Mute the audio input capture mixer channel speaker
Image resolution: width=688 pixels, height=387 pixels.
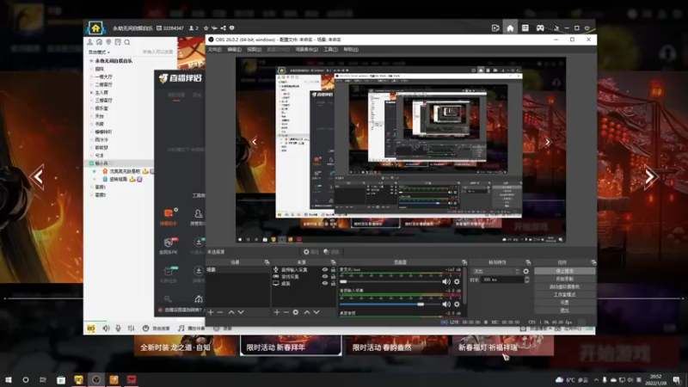click(446, 304)
